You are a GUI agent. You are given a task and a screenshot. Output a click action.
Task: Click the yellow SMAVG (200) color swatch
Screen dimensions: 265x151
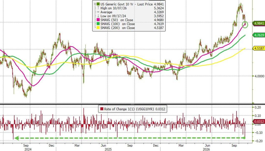coord(98,28)
